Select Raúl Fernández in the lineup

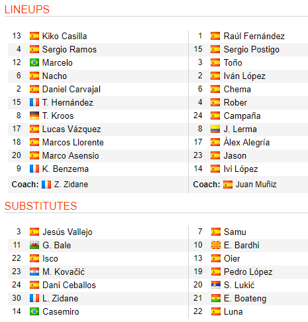pos(254,37)
